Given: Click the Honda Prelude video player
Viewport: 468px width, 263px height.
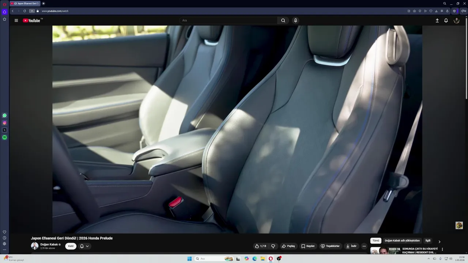Looking at the screenshot, I should (237, 129).
